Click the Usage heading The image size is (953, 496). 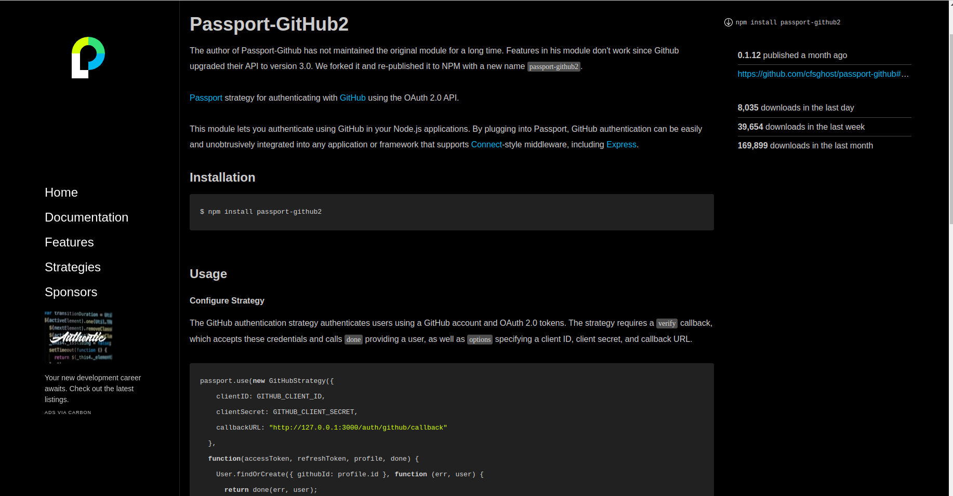[208, 274]
